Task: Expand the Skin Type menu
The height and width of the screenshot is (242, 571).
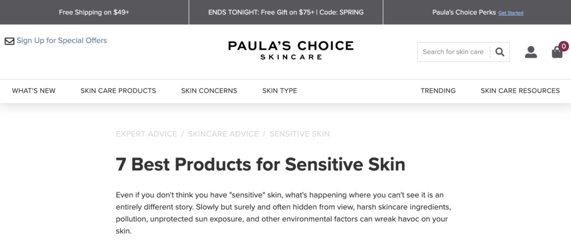Action: (279, 91)
